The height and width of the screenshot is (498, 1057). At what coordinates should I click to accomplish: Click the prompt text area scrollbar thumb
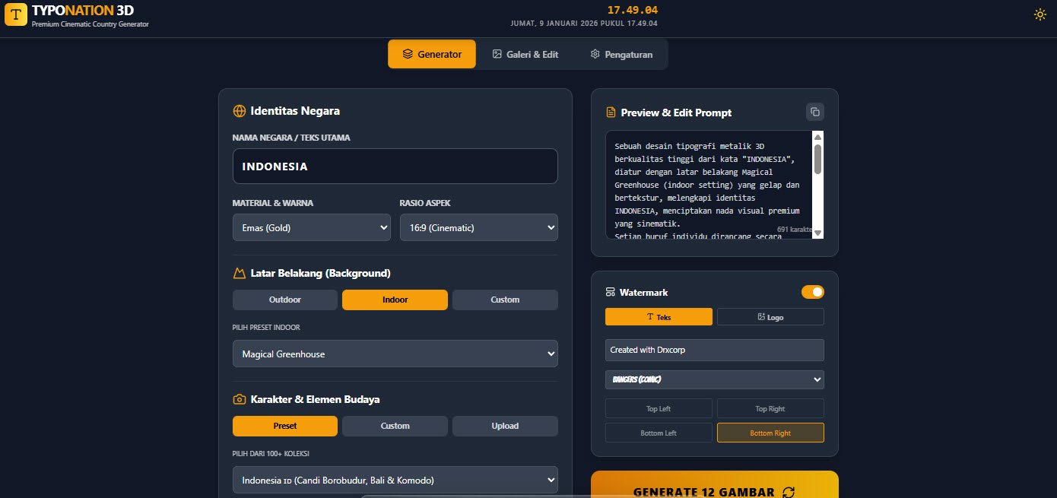(x=817, y=160)
